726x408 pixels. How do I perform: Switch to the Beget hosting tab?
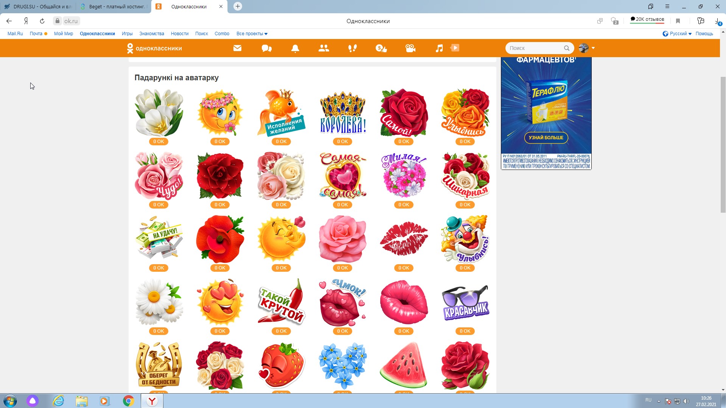click(x=113, y=6)
